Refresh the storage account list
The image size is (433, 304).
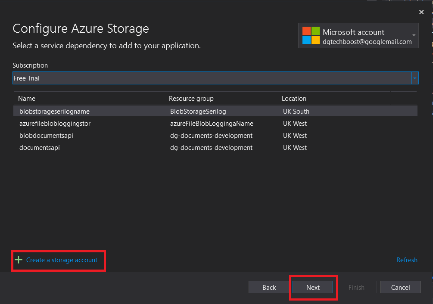(407, 260)
